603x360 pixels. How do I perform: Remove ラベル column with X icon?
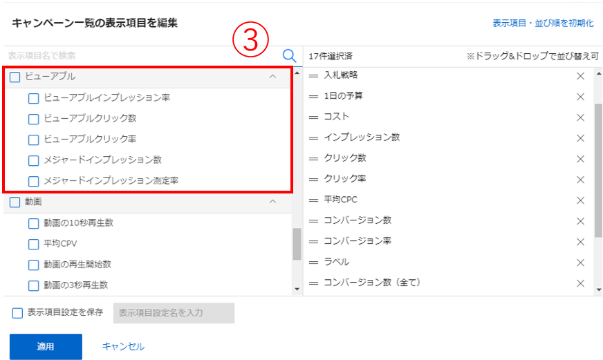581,263
